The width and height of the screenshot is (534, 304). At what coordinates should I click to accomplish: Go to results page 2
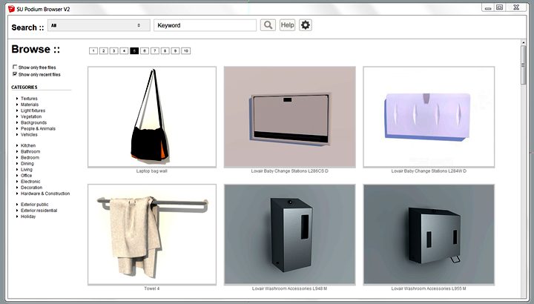(104, 50)
